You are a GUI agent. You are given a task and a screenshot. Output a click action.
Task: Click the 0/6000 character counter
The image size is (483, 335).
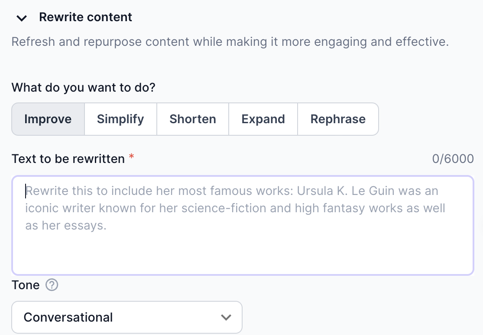(453, 159)
